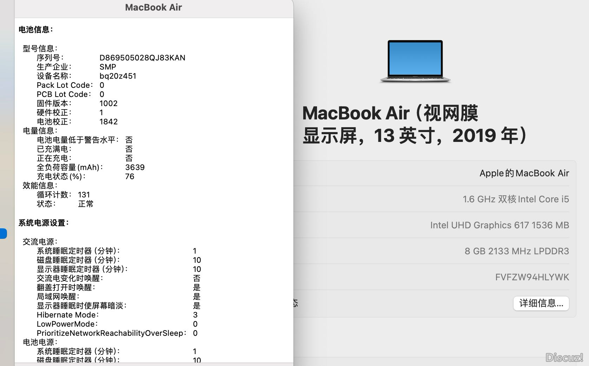589x366 pixels.
Task: Select the LowPowerMode row label
Action: [67, 324]
